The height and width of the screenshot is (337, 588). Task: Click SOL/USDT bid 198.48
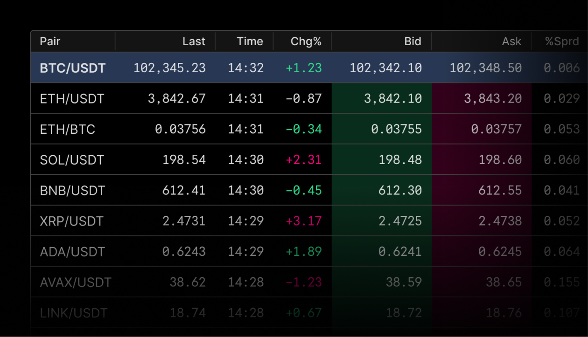(400, 160)
